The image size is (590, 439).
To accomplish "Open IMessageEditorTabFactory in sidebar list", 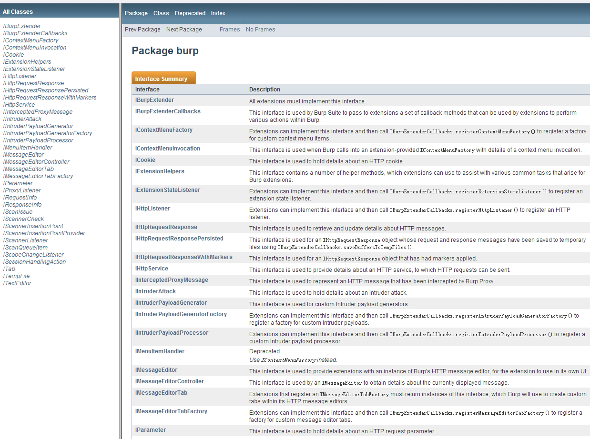I will [x=38, y=176].
